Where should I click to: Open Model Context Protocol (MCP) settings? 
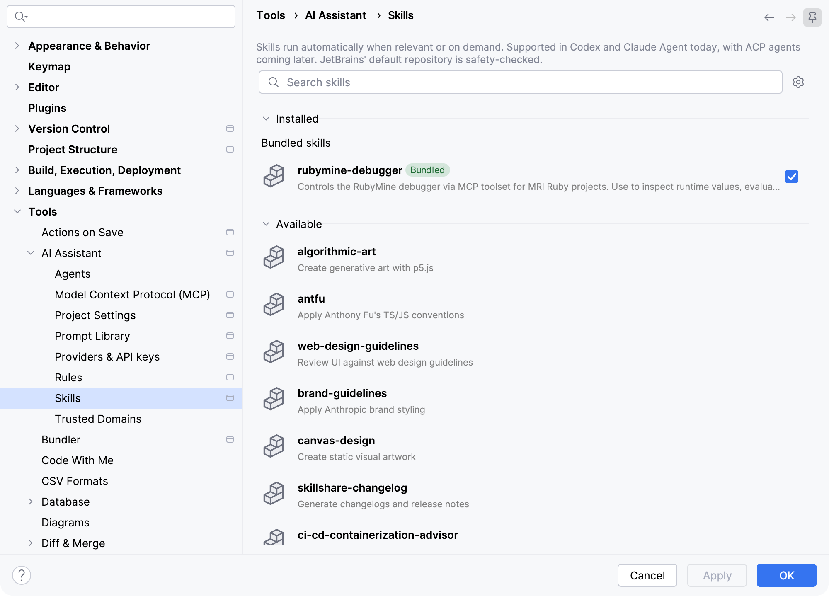(132, 294)
